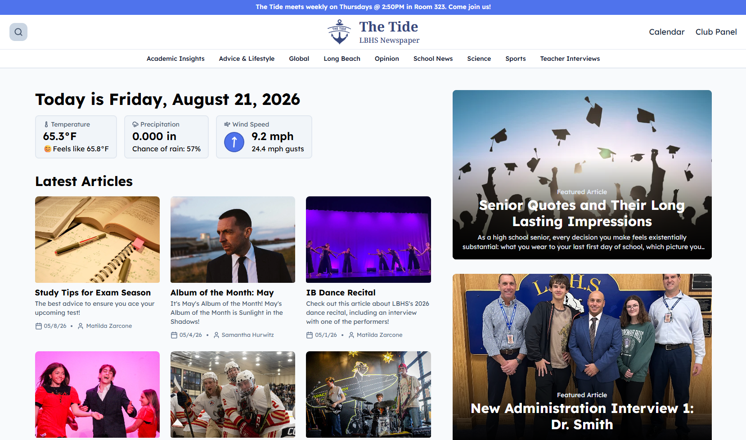Screen dimensions: 746x440
Task: Click the calendar icon next to 05/8/26
Action: 39,326
